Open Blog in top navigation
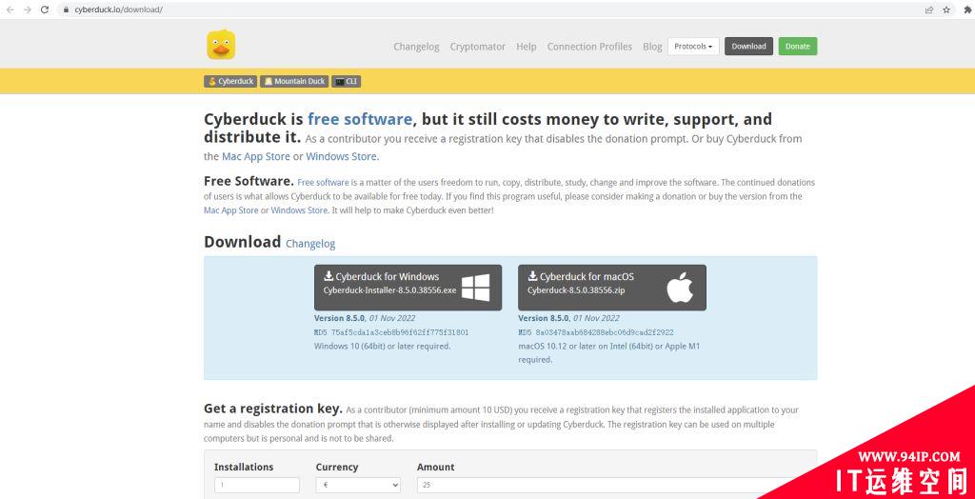975x499 pixels. 652,47
